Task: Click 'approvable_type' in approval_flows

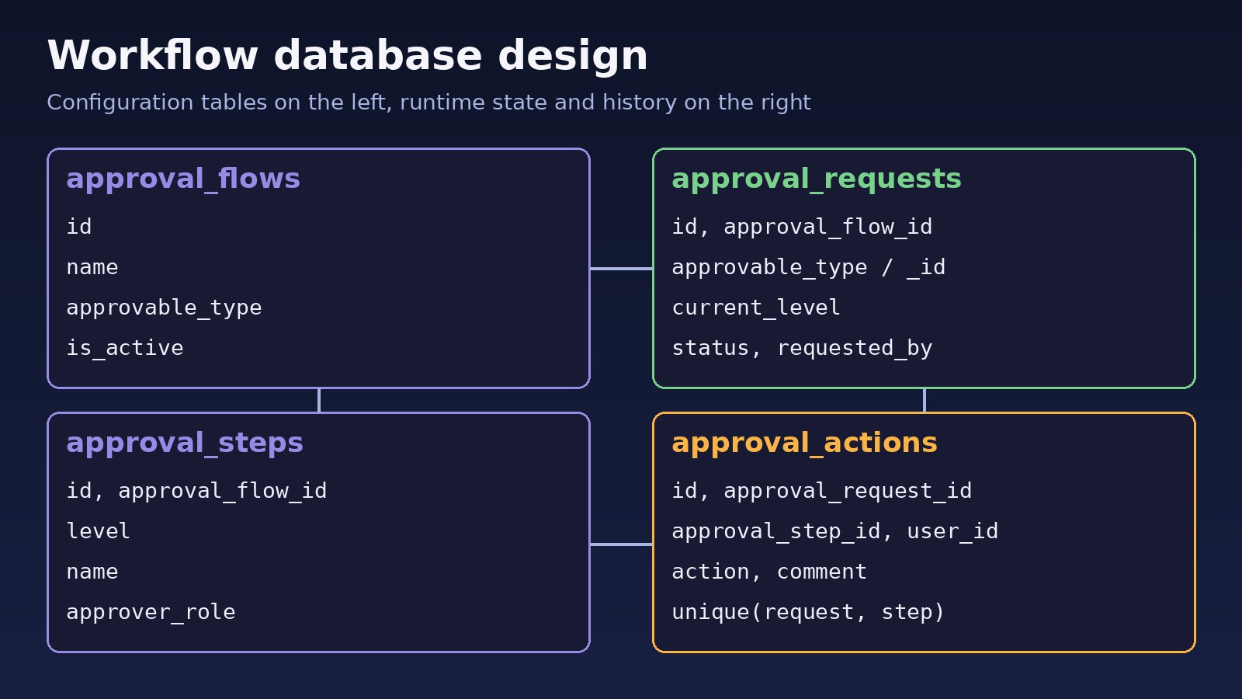Action: (x=164, y=308)
